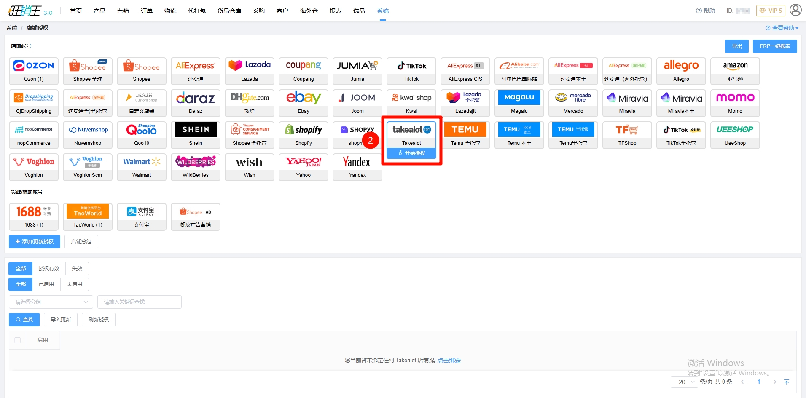Select the Shopee 全球 platform tile
This screenshot has width=806, height=398.
pyautogui.click(x=88, y=71)
